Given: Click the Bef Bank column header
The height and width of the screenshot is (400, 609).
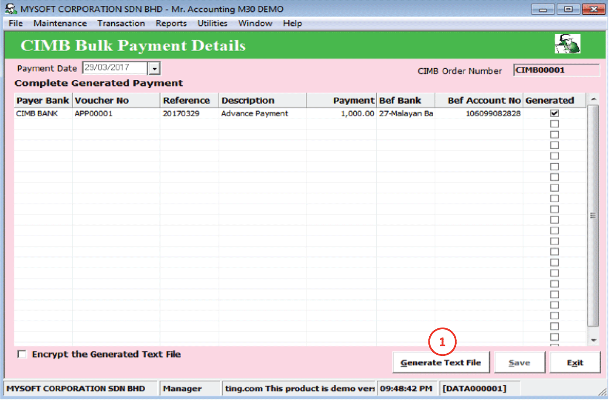Looking at the screenshot, I should (406, 100).
